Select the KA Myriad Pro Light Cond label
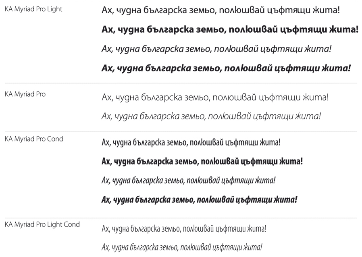Screen dimensions: 362x257 42,224
